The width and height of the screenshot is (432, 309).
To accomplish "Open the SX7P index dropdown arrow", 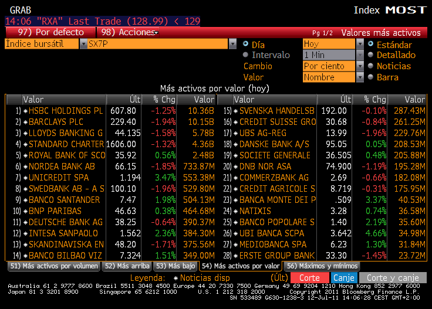I will (x=233, y=44).
